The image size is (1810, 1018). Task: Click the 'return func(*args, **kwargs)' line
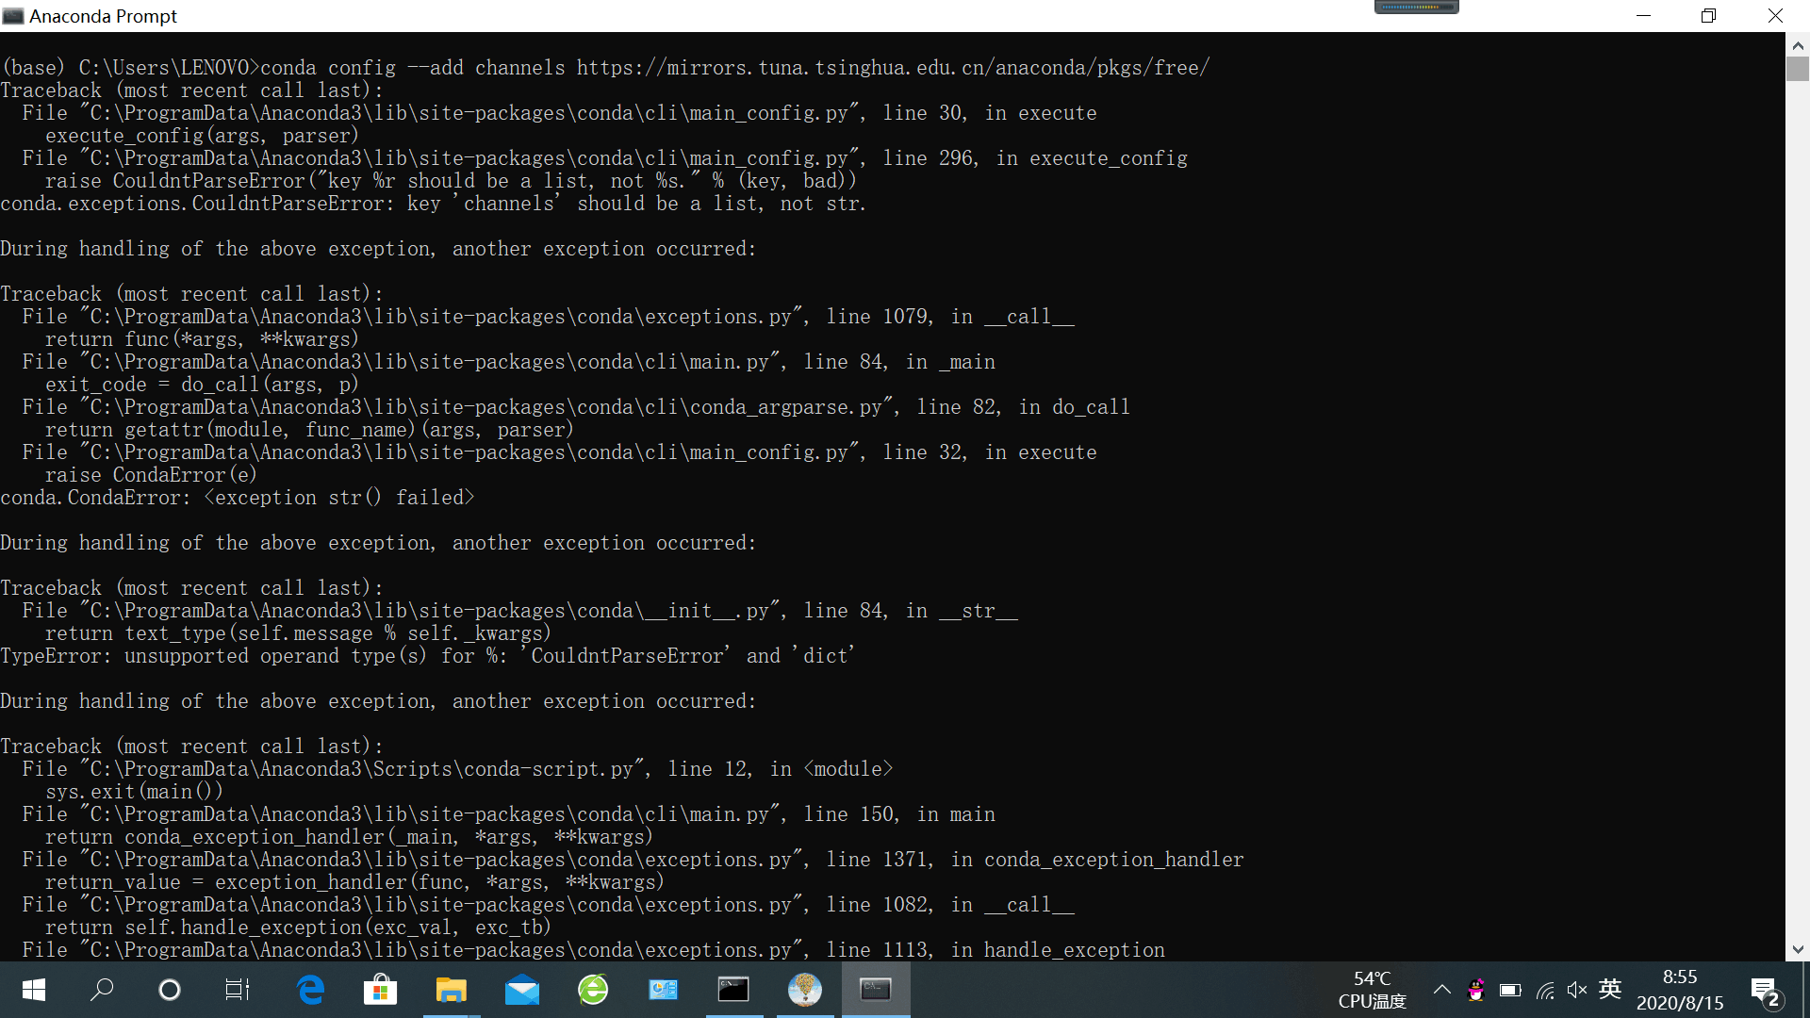tap(202, 339)
